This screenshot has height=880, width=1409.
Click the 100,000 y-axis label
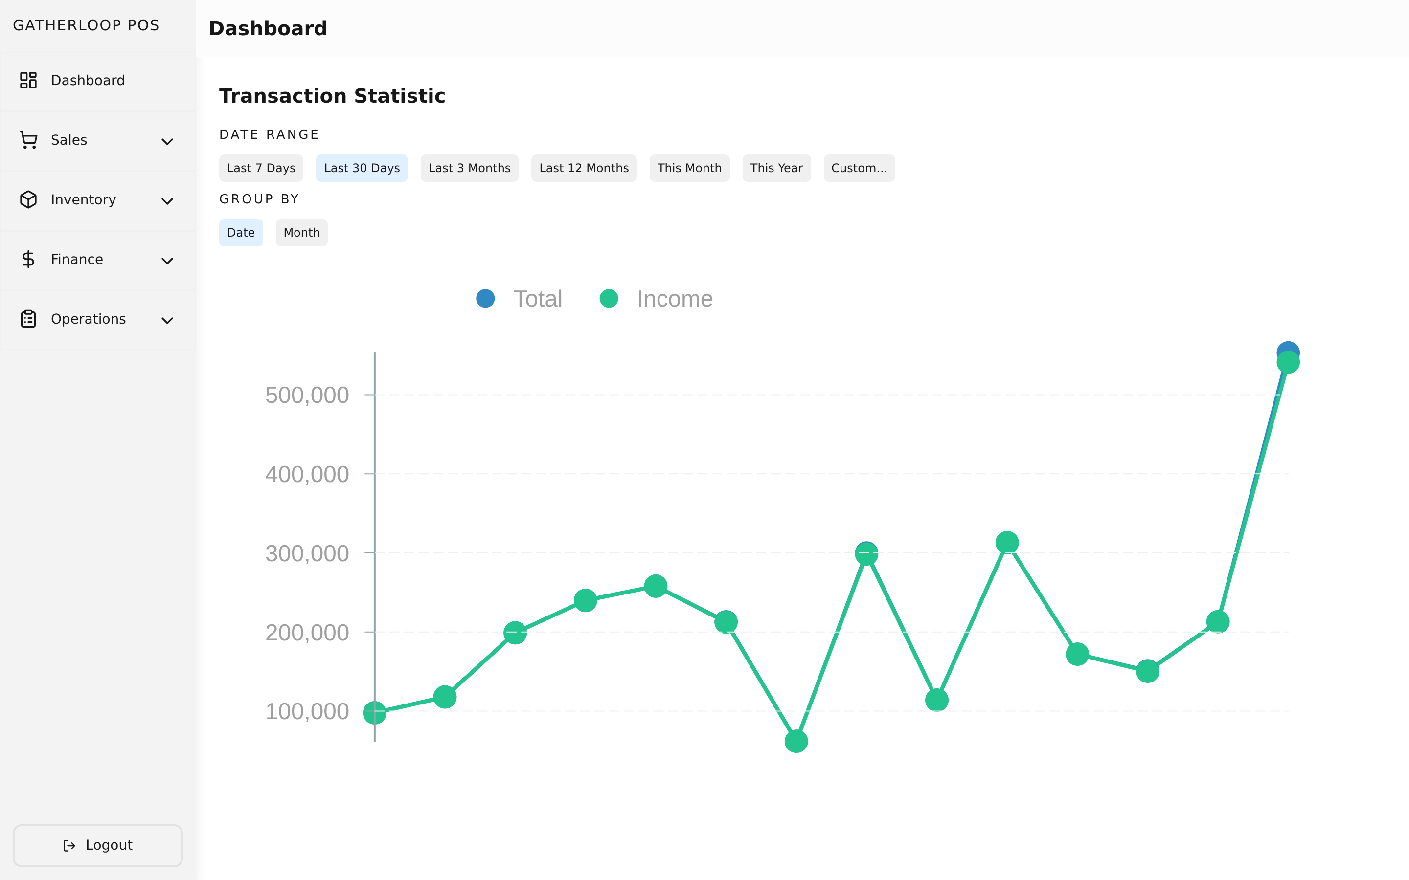point(307,711)
